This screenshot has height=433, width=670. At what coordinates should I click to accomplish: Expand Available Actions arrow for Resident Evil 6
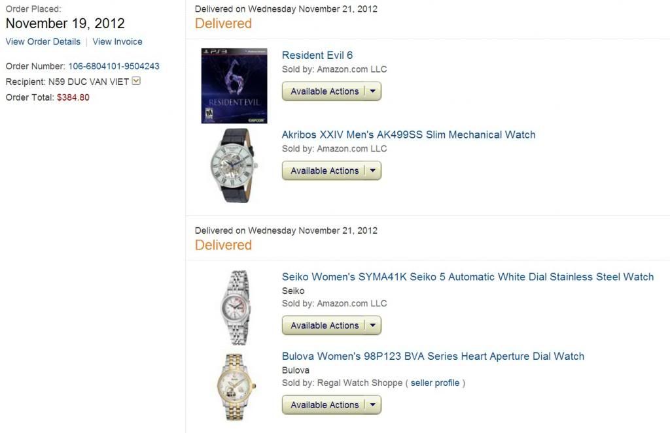click(372, 91)
